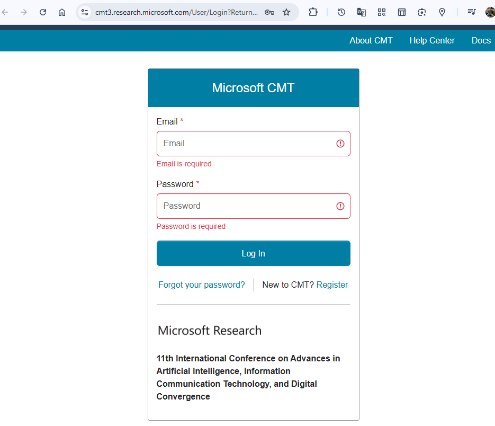Image resolution: width=495 pixels, height=426 pixels.
Task: Click the browser forward arrow
Action: 24,12
